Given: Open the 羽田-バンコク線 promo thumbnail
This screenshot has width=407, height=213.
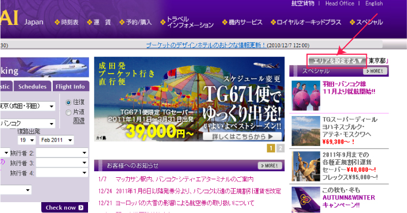Looking at the screenshot, I should point(306,95).
